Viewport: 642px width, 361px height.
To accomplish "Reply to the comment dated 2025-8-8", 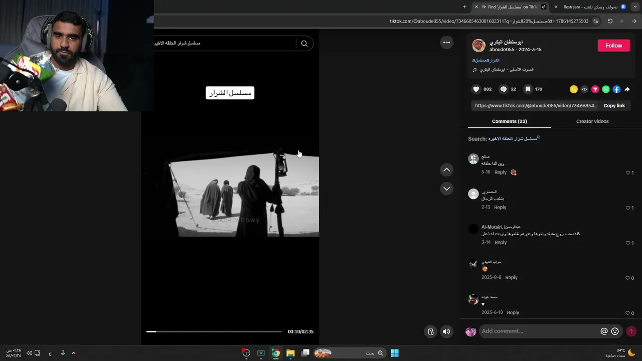I will pyautogui.click(x=511, y=277).
